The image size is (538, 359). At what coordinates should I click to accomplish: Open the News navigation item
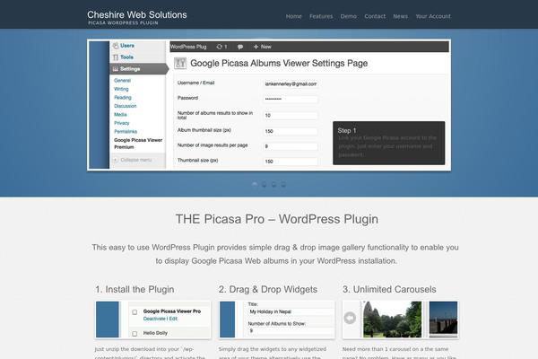click(x=401, y=16)
